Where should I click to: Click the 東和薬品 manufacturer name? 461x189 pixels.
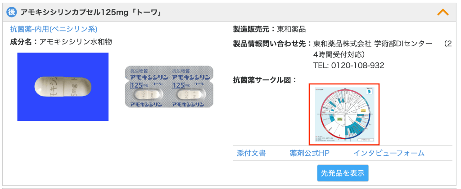(291, 29)
